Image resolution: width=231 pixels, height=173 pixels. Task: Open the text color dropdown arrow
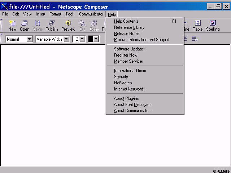tap(96, 39)
